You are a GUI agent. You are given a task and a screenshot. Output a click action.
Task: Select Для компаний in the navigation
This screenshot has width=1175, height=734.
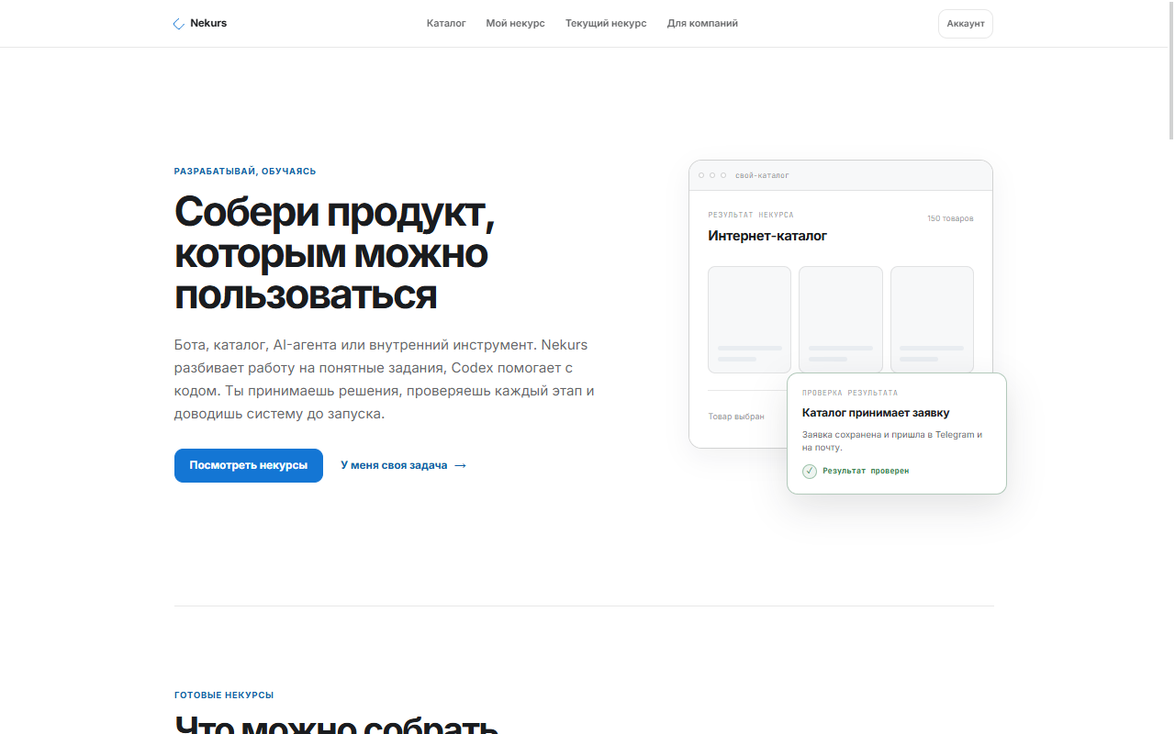702,24
